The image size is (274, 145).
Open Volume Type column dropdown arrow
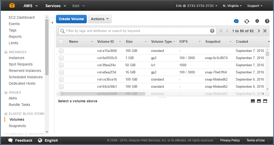point(174,42)
